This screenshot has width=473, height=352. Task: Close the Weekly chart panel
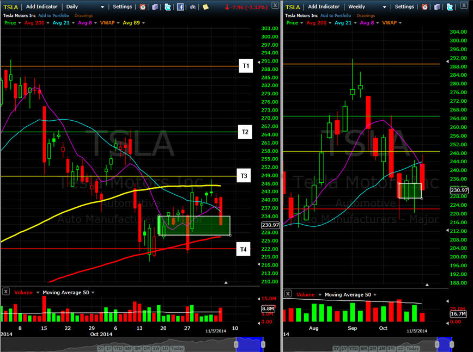coord(464,5)
